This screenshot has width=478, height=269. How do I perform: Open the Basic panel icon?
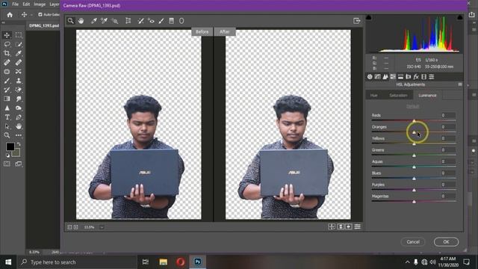[x=370, y=76]
